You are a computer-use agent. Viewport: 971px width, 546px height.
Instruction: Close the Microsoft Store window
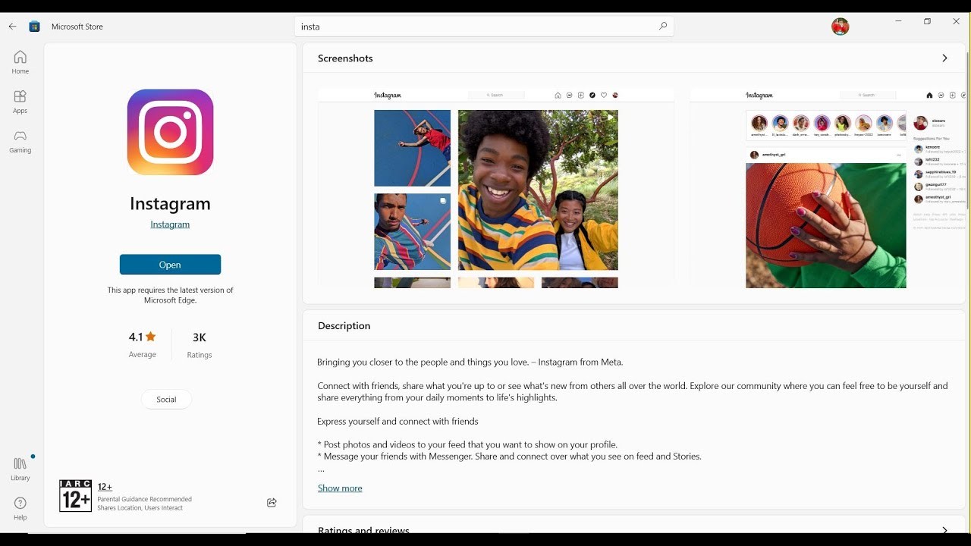(x=956, y=21)
